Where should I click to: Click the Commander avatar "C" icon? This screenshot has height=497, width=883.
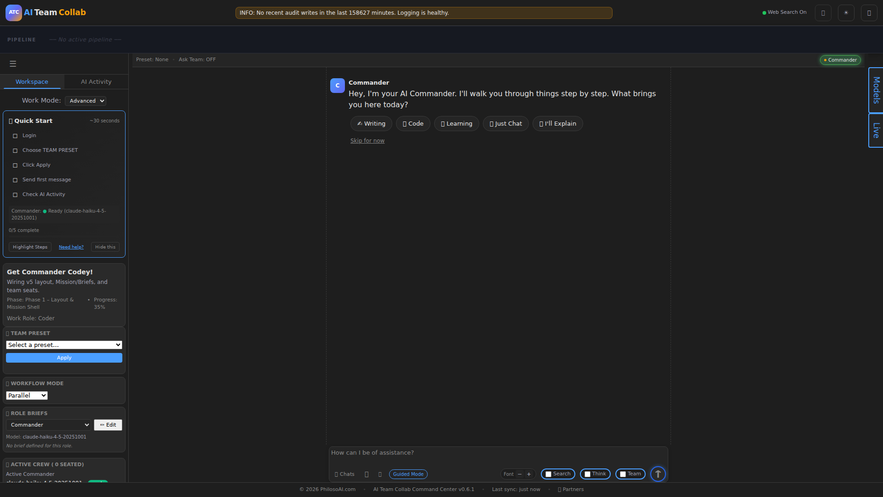(x=337, y=86)
